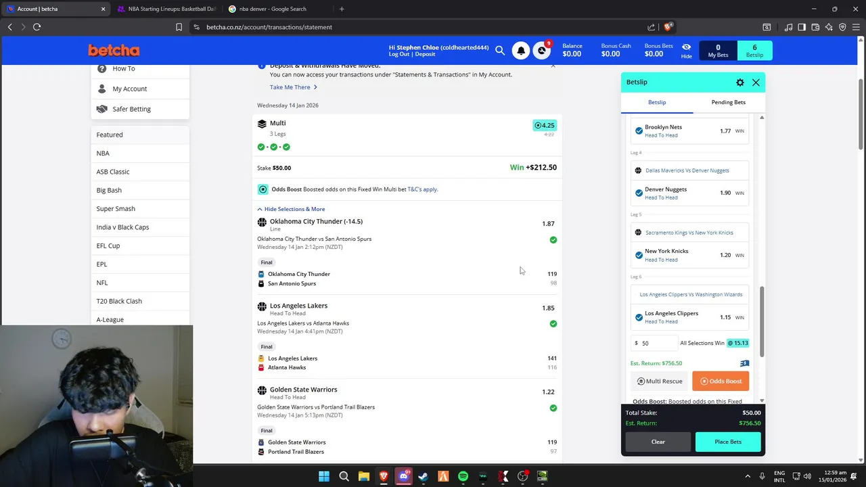Click the bonus bet icon beside Est. Return
Image resolution: width=866 pixels, height=487 pixels.
pyautogui.click(x=744, y=363)
